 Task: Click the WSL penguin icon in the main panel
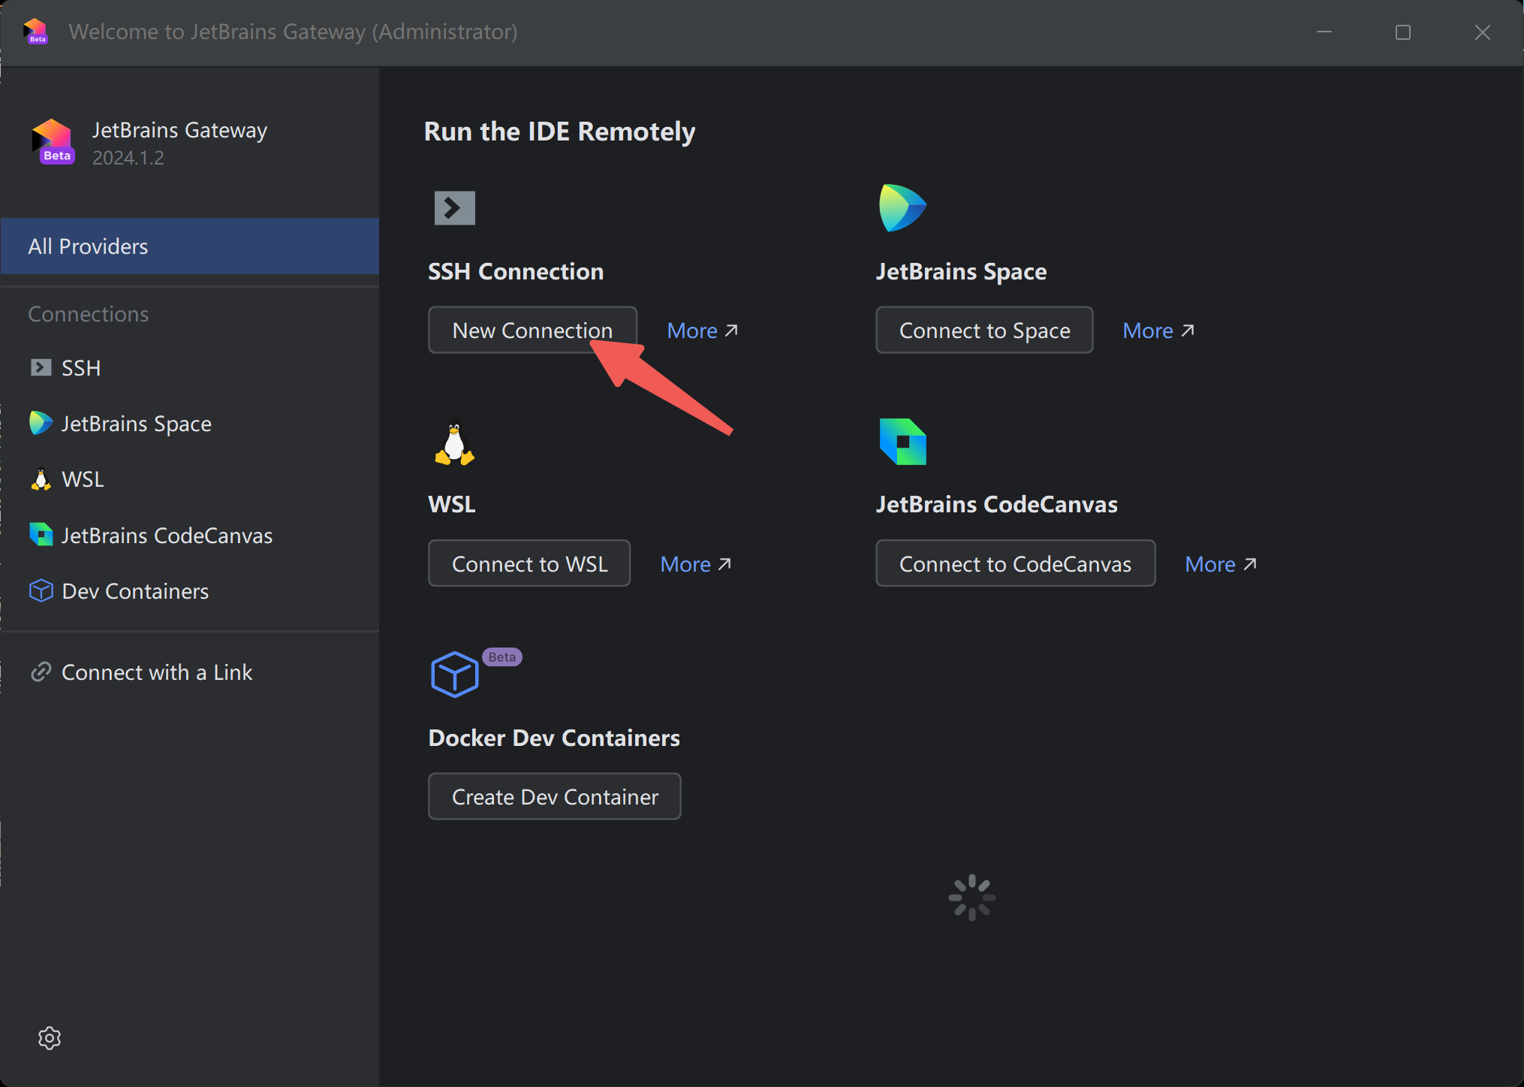(454, 442)
